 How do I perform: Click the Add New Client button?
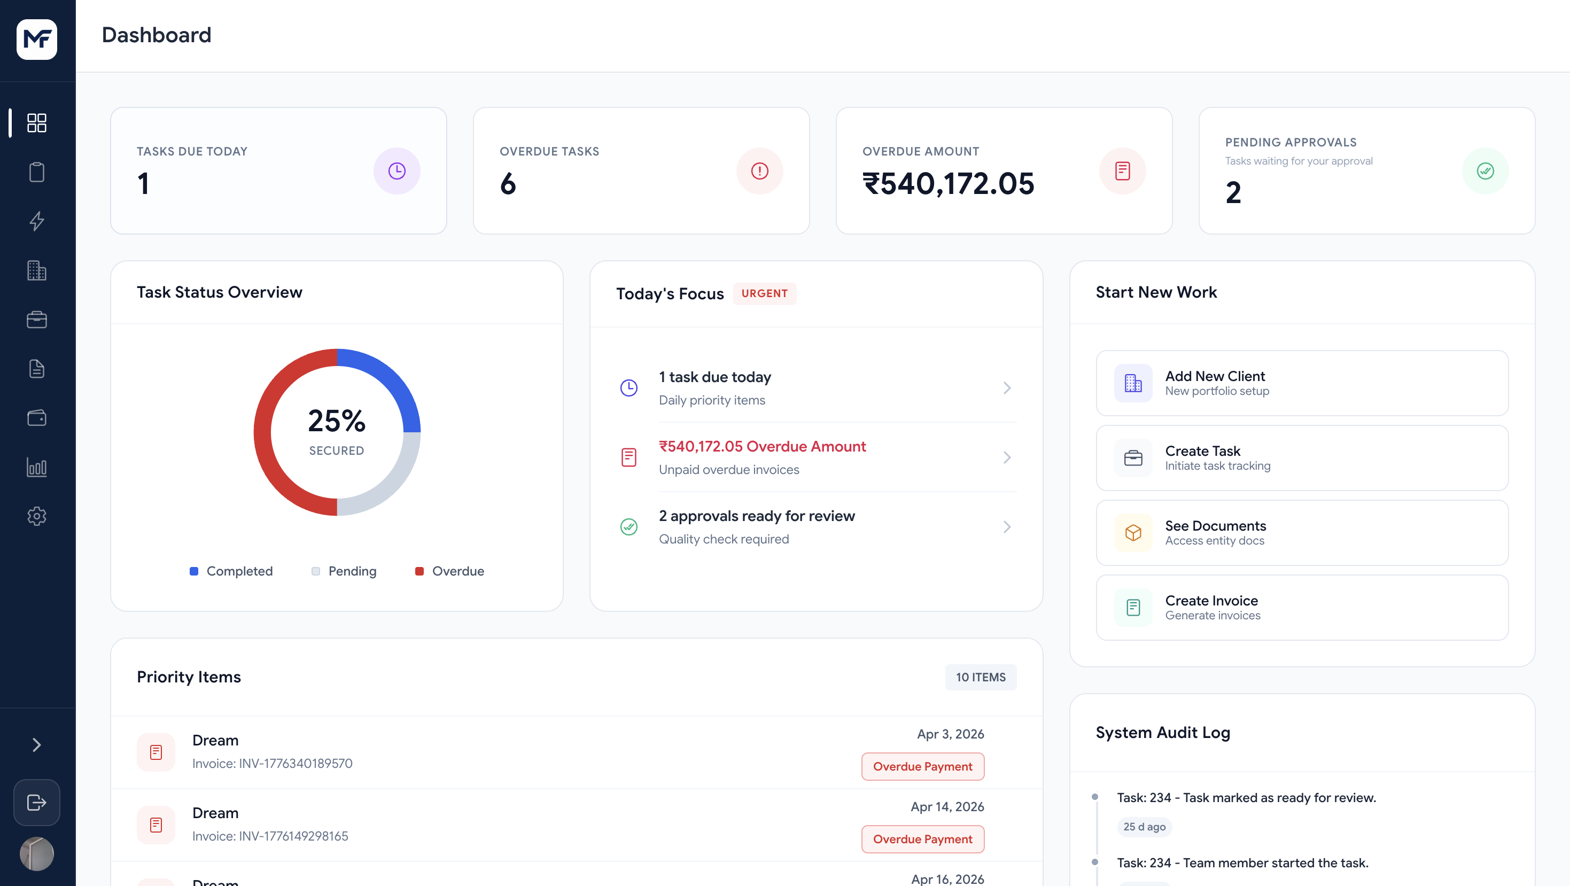(1302, 383)
